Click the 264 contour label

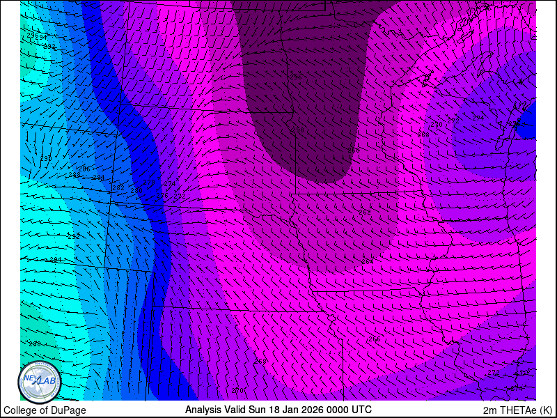click(x=368, y=262)
